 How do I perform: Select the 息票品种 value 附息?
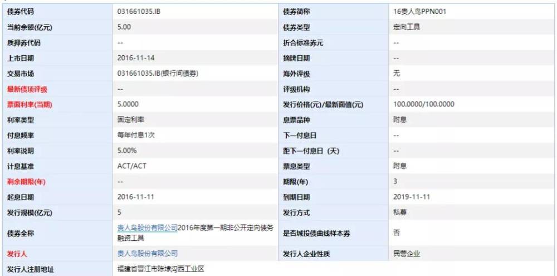(400, 120)
